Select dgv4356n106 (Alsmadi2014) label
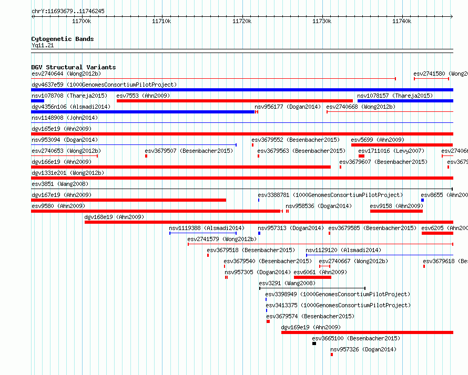468x375 pixels. (71, 107)
